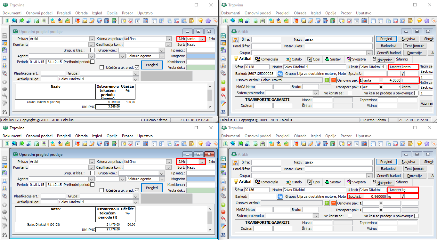This screenshot has height=240, width=437.
Task: Click Pregled button in the J.M. kanta report
Action: 152,65
